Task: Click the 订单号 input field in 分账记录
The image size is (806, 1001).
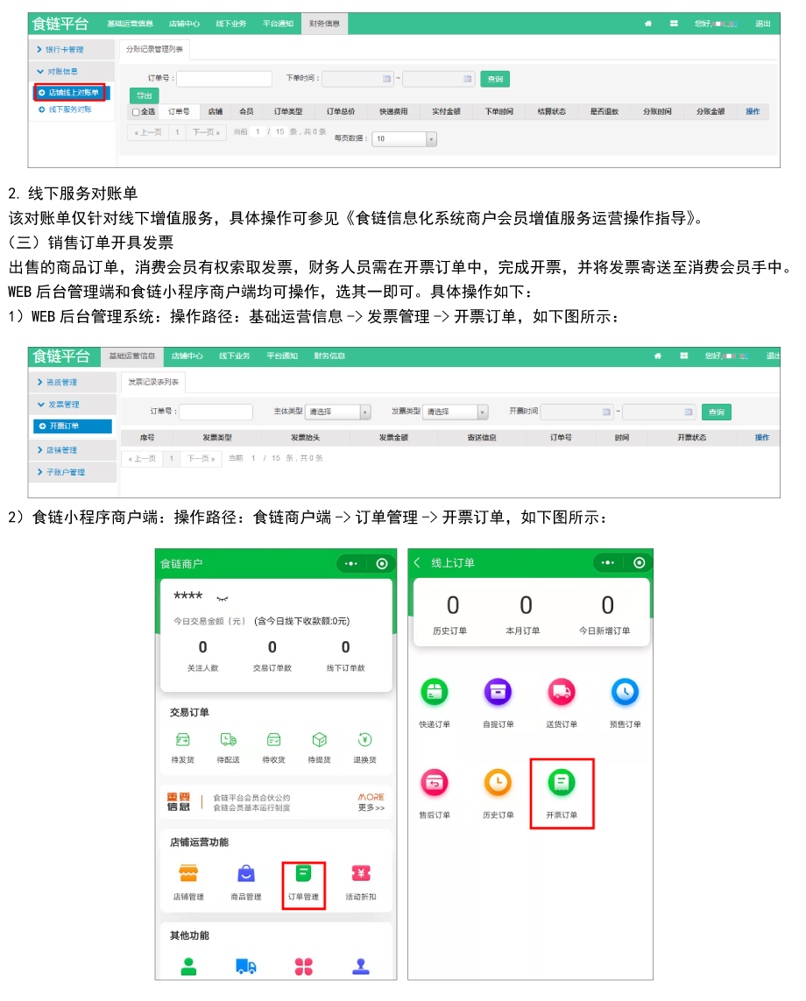Action: point(224,79)
